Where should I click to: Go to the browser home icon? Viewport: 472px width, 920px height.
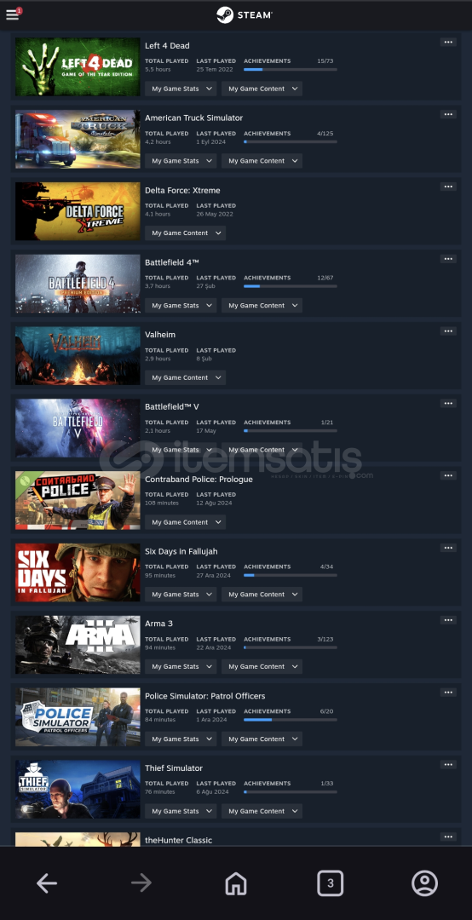click(236, 883)
